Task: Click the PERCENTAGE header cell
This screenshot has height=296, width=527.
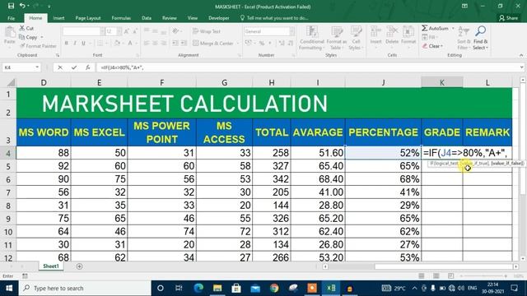Action: 383,132
